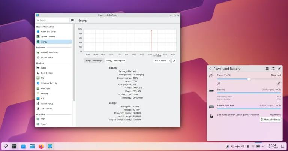Open USB Devices page
This screenshot has width=288, height=151.
[54, 109]
